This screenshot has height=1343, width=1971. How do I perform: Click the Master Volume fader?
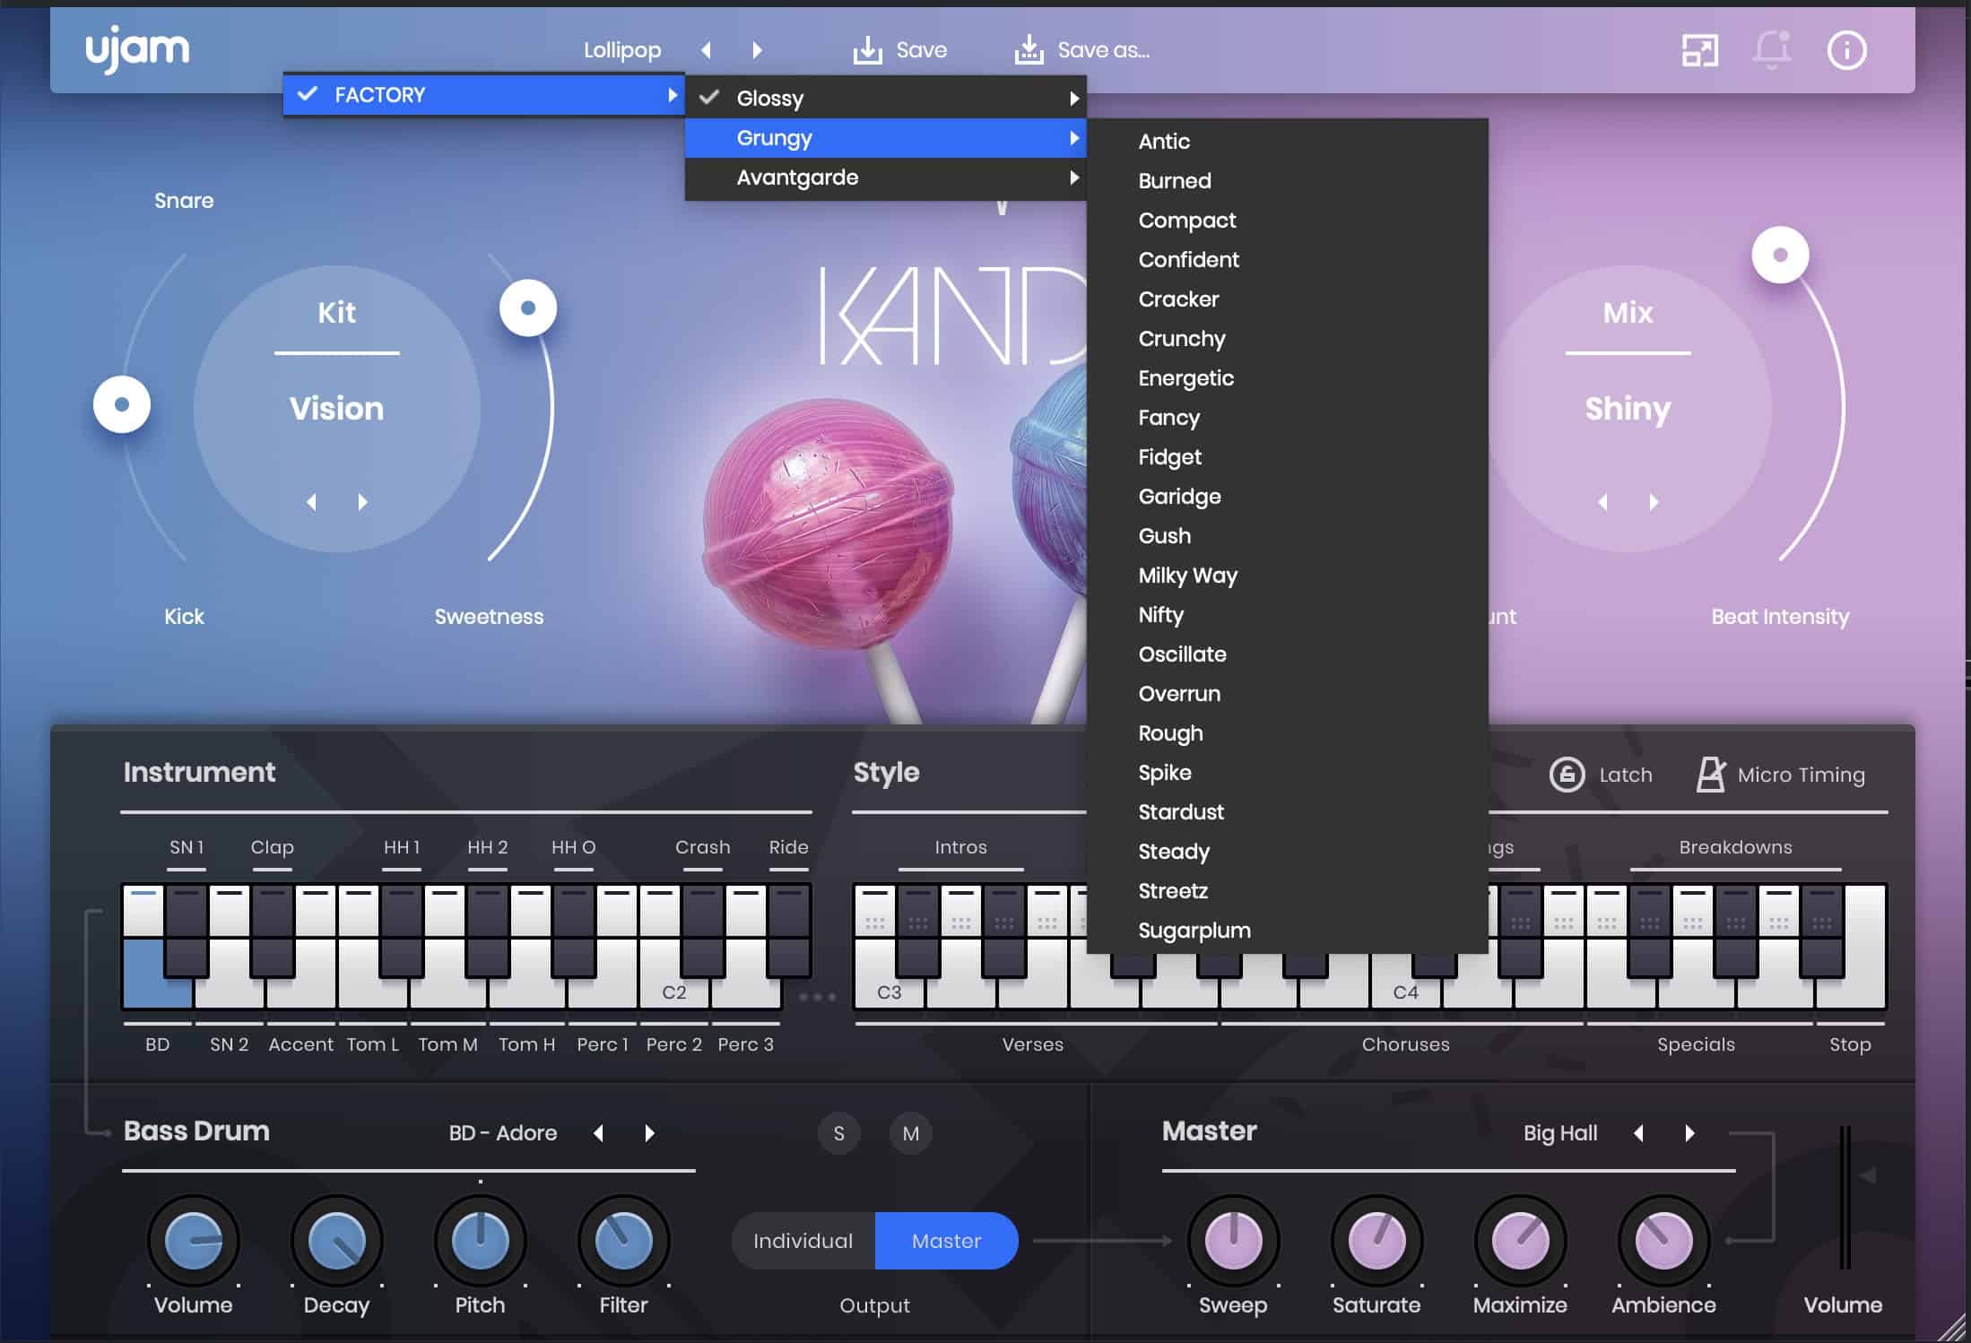(x=1845, y=1198)
